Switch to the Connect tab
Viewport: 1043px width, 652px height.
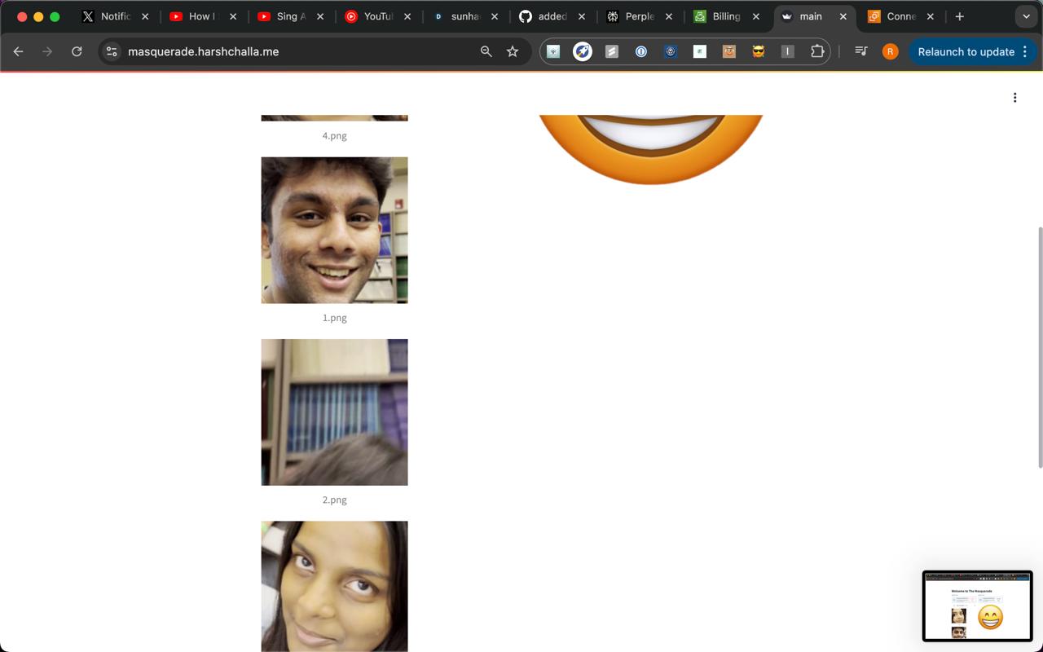(x=902, y=16)
